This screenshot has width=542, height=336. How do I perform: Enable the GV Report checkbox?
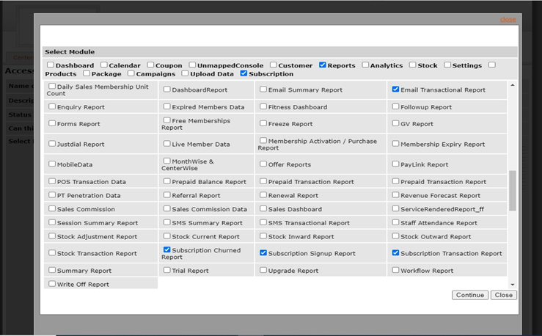(395, 123)
